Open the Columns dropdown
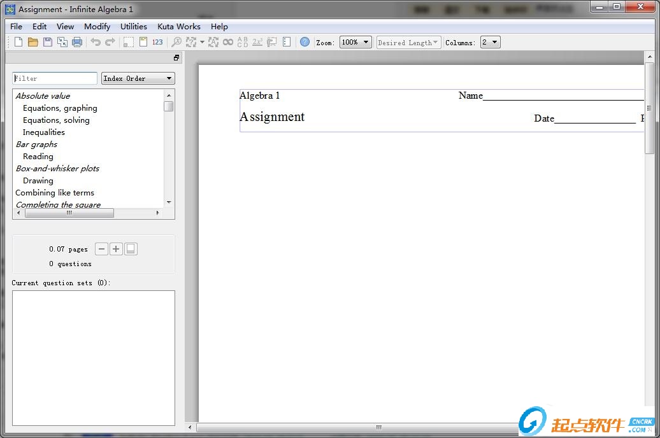The height and width of the screenshot is (438, 660). (491, 42)
